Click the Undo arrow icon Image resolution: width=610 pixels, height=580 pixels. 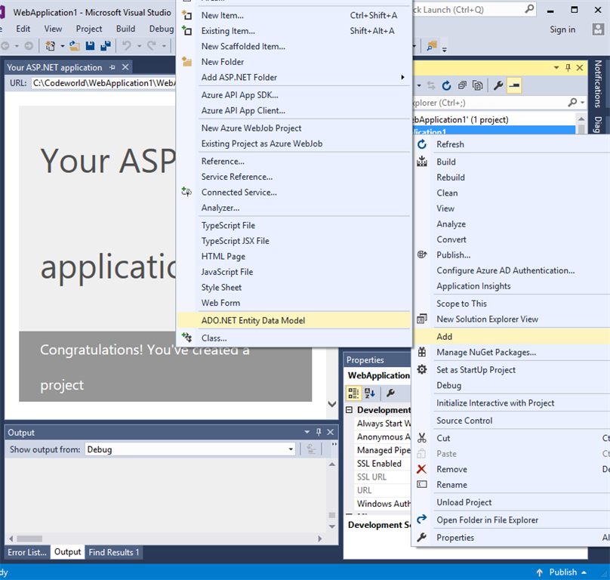click(x=127, y=46)
